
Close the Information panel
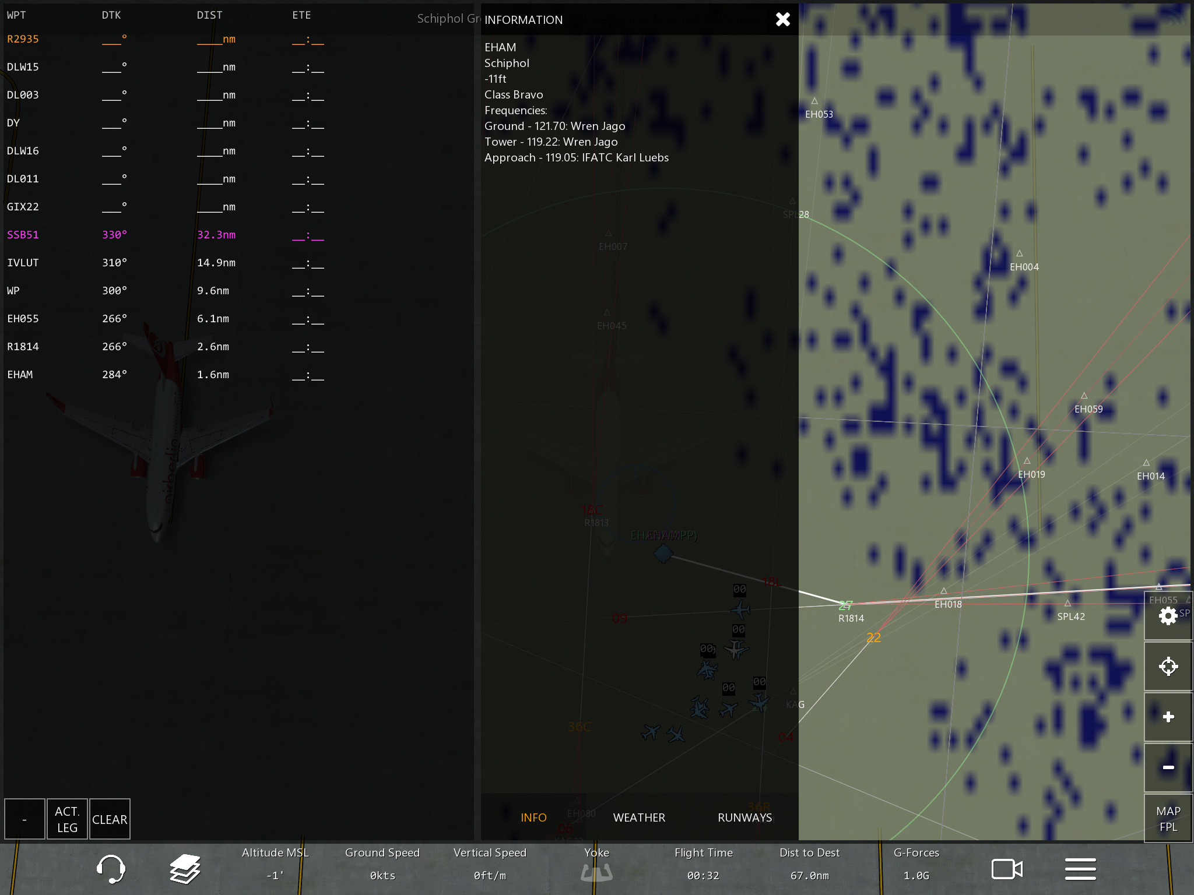(x=782, y=20)
